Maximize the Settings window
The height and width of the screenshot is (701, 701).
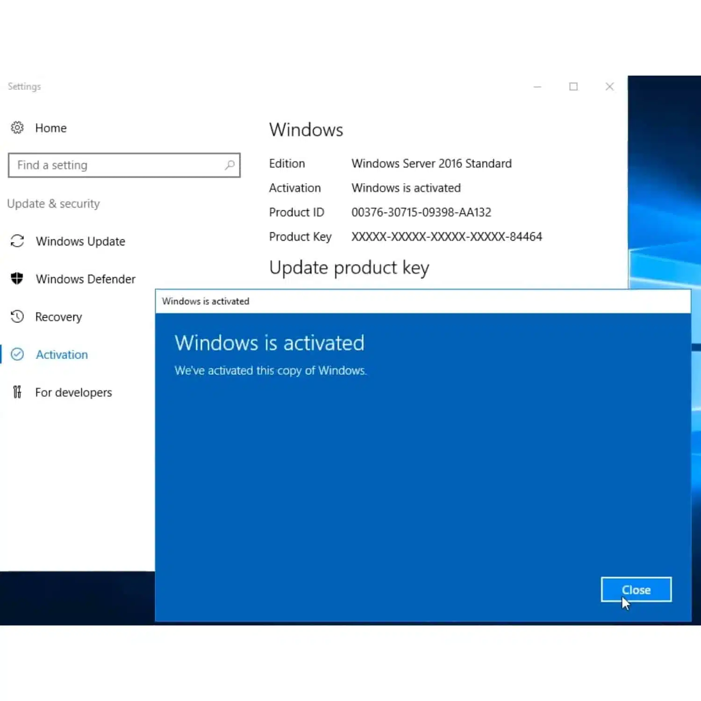pyautogui.click(x=573, y=86)
